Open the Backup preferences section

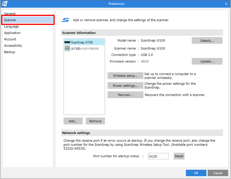click(x=9, y=52)
